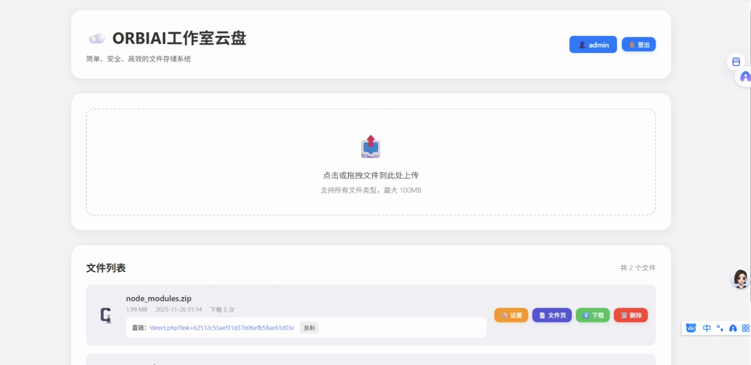Click the node_modules.zip file type icon
This screenshot has height=365, width=751.
(x=106, y=315)
